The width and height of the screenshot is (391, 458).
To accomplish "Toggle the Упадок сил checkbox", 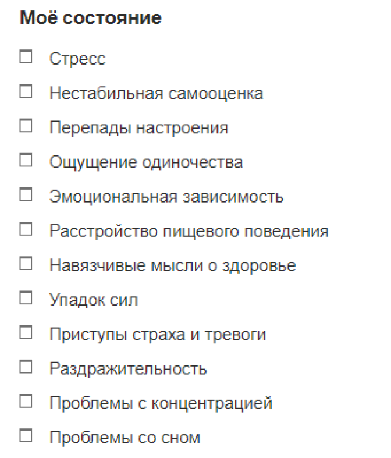I will tap(26, 298).
